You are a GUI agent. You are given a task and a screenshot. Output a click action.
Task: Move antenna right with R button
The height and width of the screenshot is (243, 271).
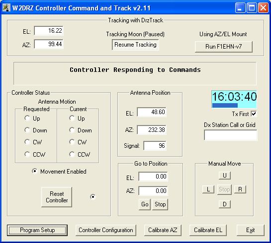point(240,189)
